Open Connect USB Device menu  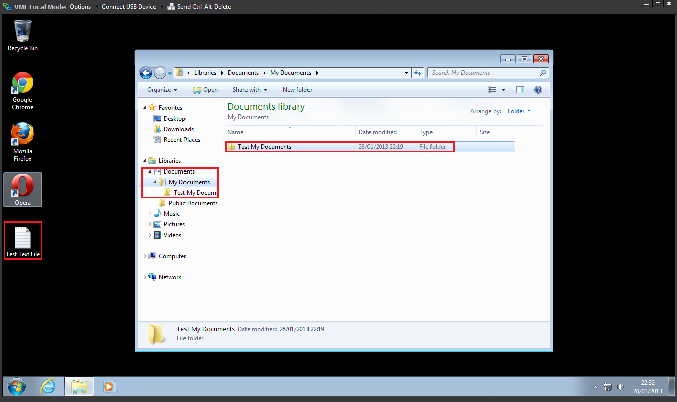point(129,7)
